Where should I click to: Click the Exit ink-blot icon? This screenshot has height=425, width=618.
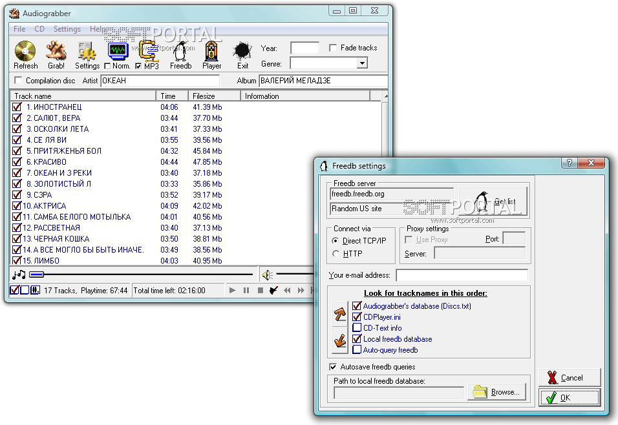pyautogui.click(x=242, y=51)
